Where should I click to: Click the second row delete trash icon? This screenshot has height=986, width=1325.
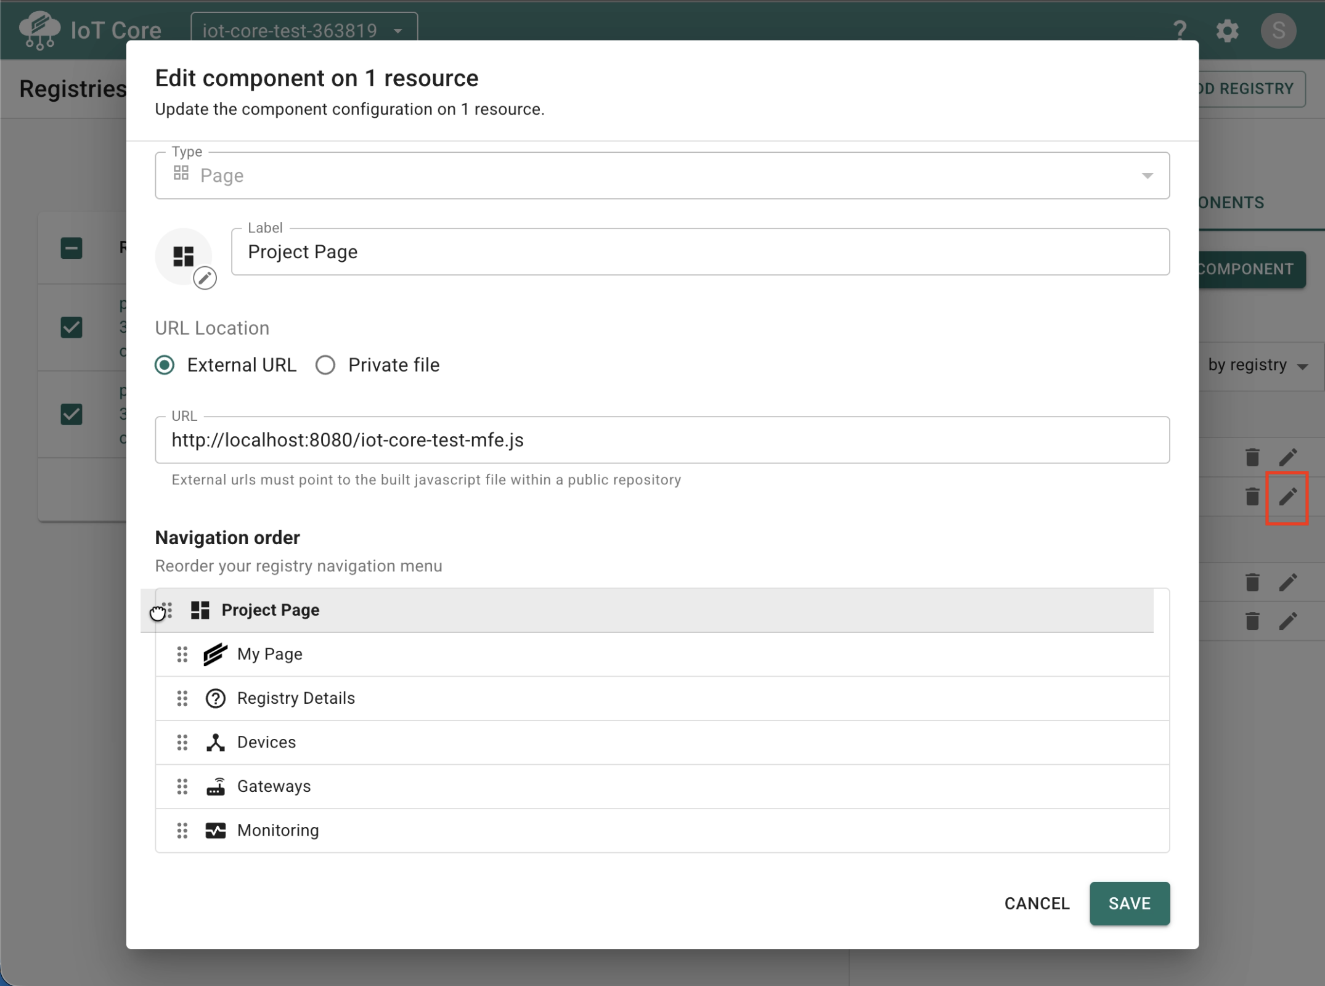click(x=1252, y=497)
